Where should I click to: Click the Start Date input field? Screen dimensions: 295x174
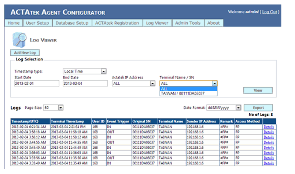click(x=37, y=83)
